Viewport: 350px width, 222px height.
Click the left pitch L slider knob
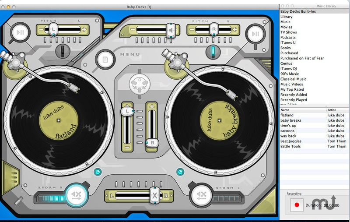click(x=53, y=29)
